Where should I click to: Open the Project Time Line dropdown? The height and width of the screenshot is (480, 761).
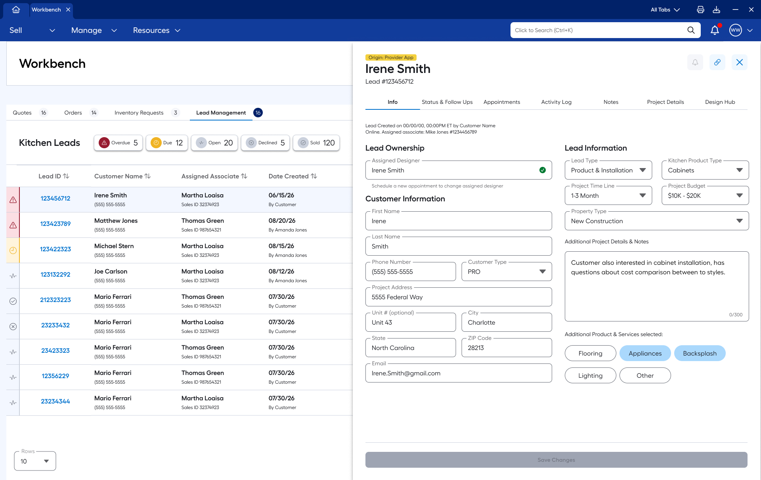608,195
